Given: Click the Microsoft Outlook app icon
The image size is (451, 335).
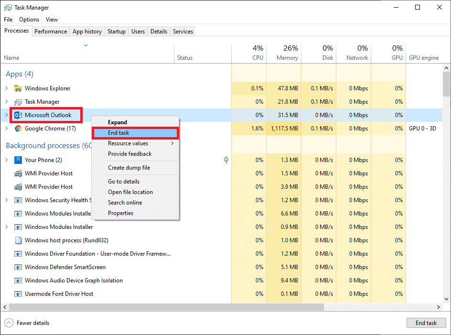Looking at the screenshot, I should 18,115.
